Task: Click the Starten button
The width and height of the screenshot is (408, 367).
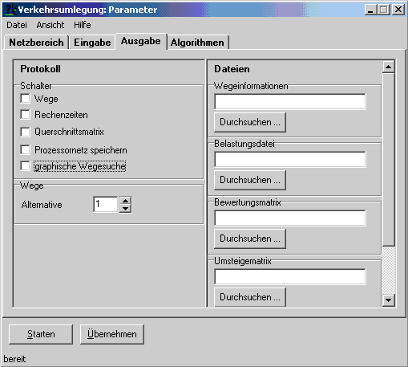Action: [41, 334]
